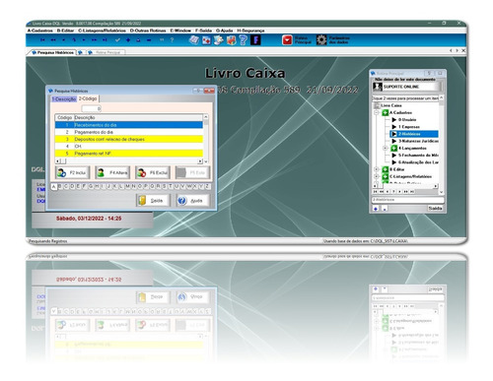Viewport: 493px width, 381px height.
Task: Click the small question mark in navigation toolbar
Action: pyautogui.click(x=172, y=40)
